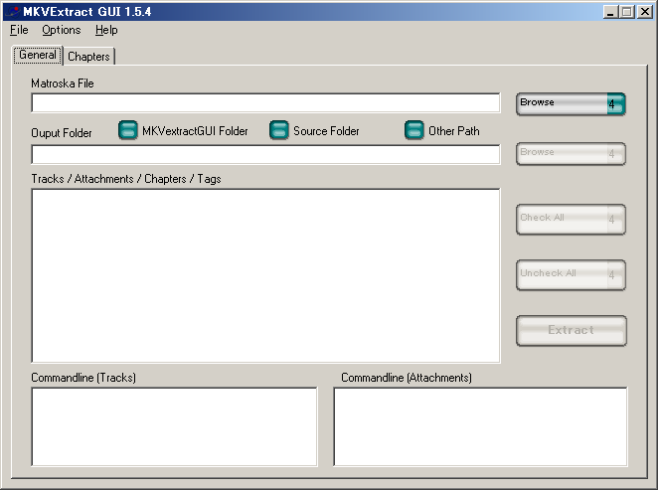Click the Extract button
Image resolution: width=658 pixels, height=490 pixels.
tap(571, 330)
